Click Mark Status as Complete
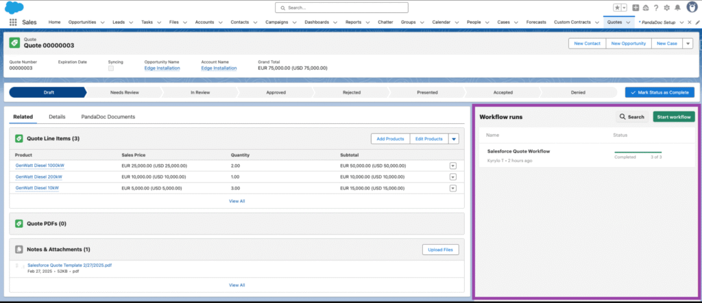 click(660, 92)
